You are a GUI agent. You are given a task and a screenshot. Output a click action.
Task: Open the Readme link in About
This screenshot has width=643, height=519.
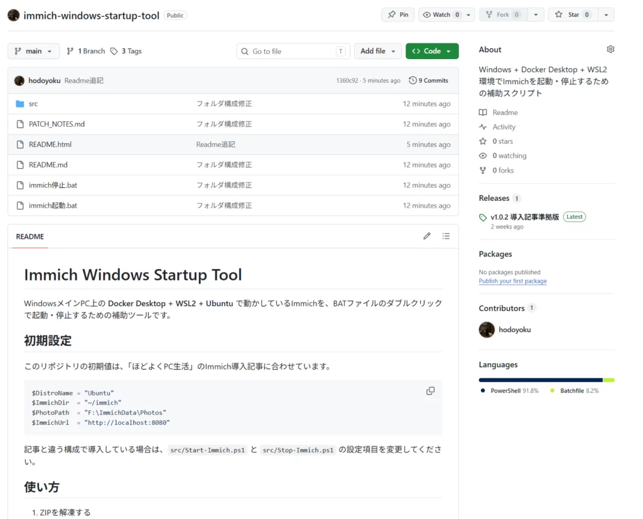point(505,112)
